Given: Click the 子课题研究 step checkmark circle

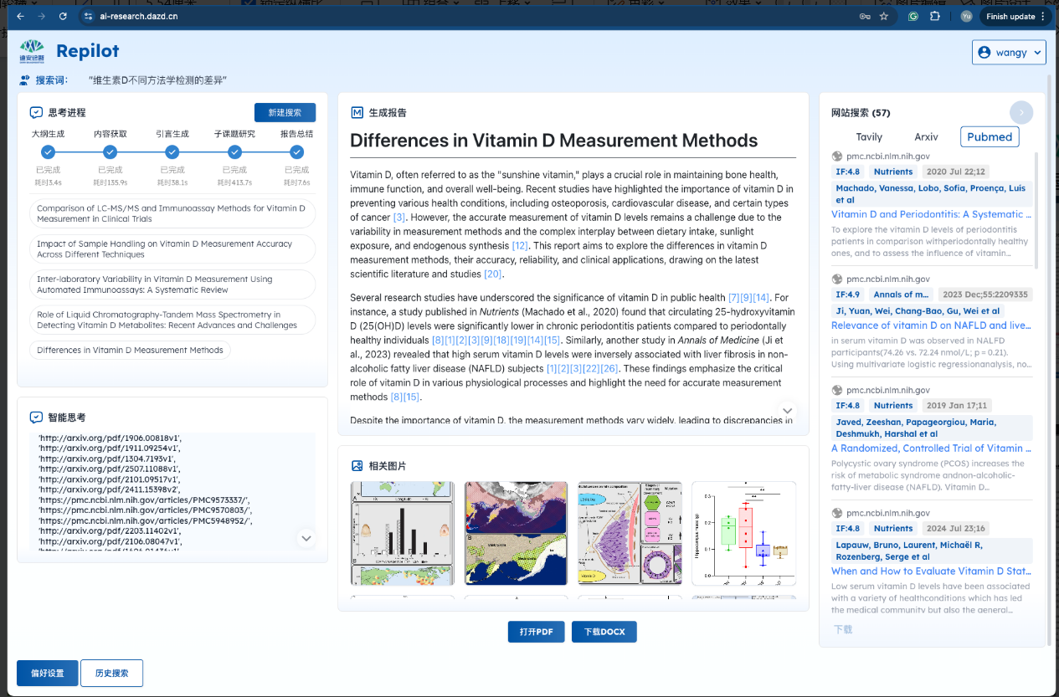Looking at the screenshot, I should (x=234, y=151).
